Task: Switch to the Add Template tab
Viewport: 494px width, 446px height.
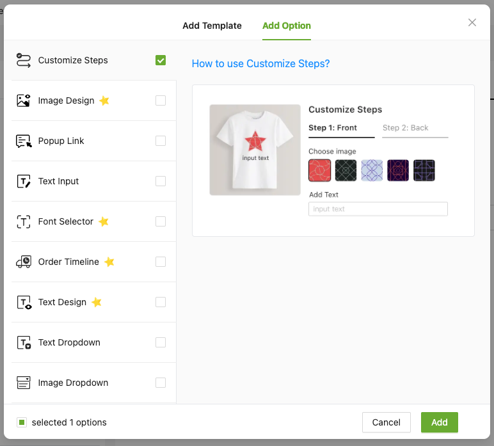Action: [x=212, y=26]
